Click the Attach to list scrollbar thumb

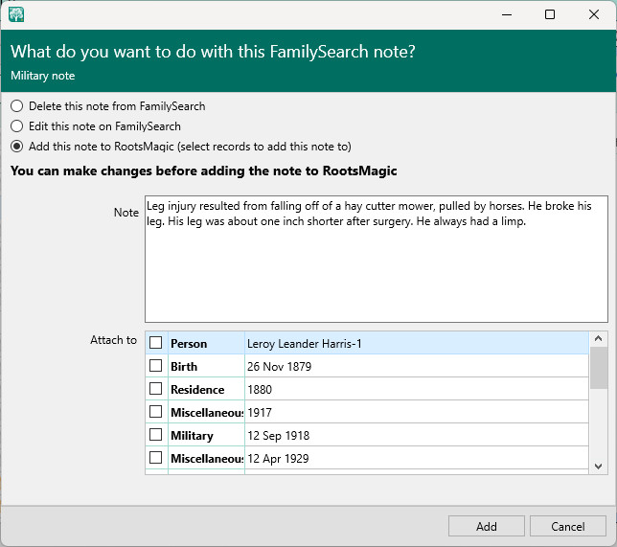click(599, 369)
